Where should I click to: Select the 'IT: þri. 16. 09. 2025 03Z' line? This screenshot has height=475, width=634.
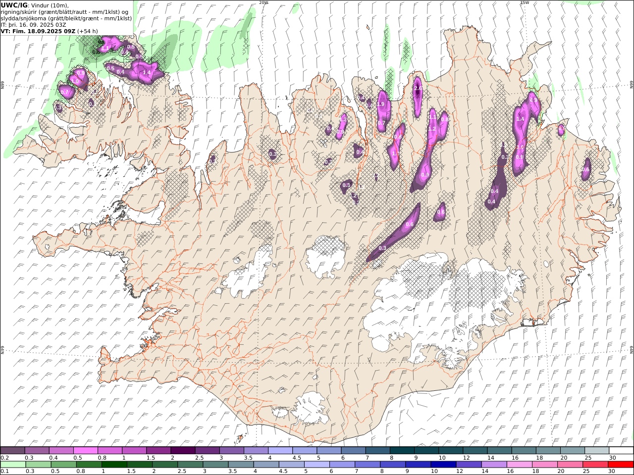(34, 25)
